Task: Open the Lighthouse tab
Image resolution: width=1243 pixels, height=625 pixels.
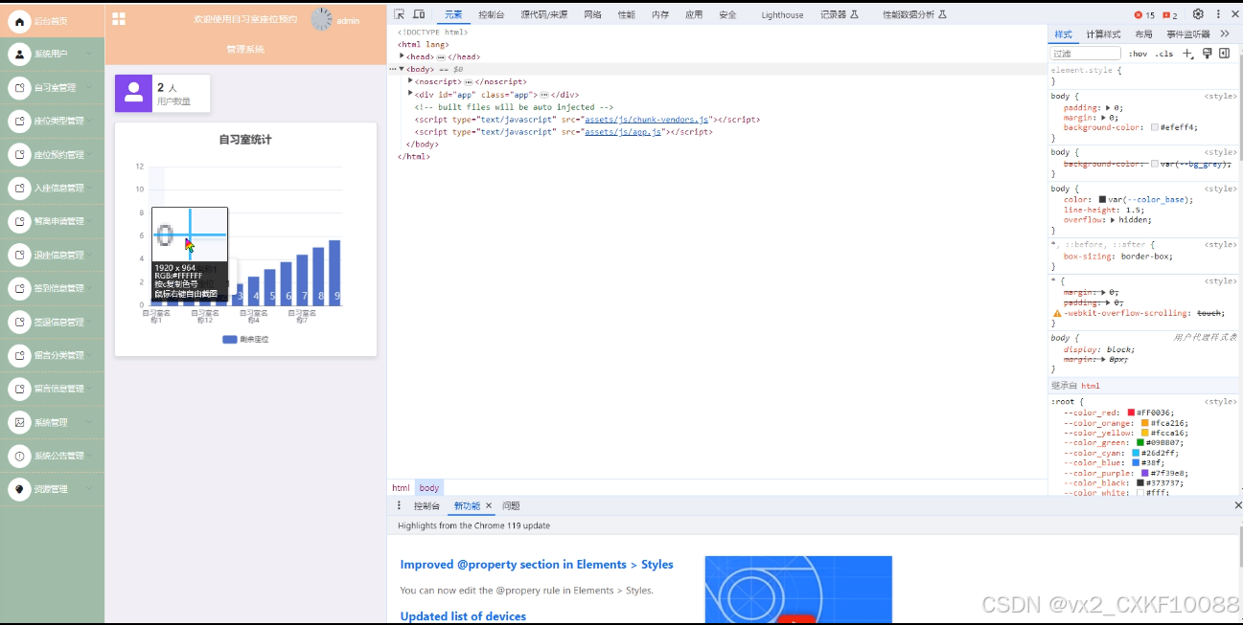Action: tap(783, 14)
